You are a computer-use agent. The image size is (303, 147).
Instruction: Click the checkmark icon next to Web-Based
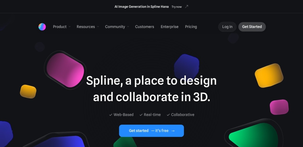(x=111, y=115)
